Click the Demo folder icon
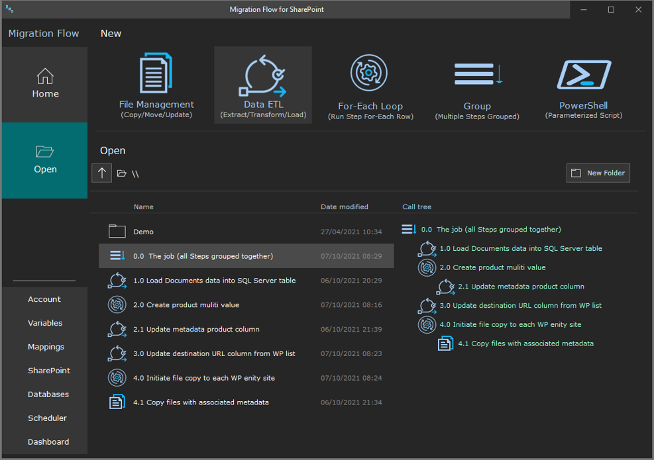 pyautogui.click(x=117, y=231)
